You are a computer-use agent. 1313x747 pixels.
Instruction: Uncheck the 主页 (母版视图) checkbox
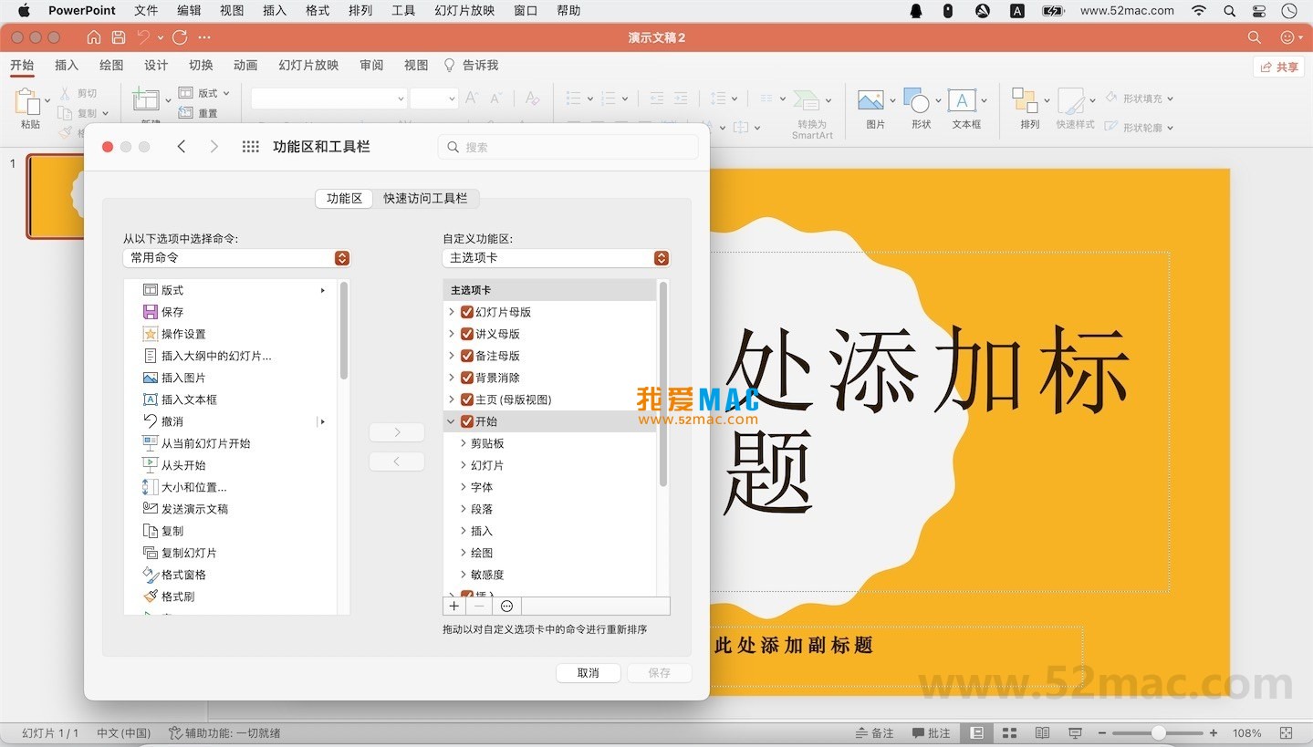tap(467, 399)
